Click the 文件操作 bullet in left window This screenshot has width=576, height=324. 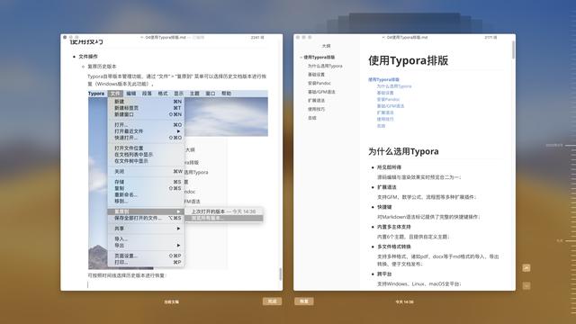tap(88, 57)
